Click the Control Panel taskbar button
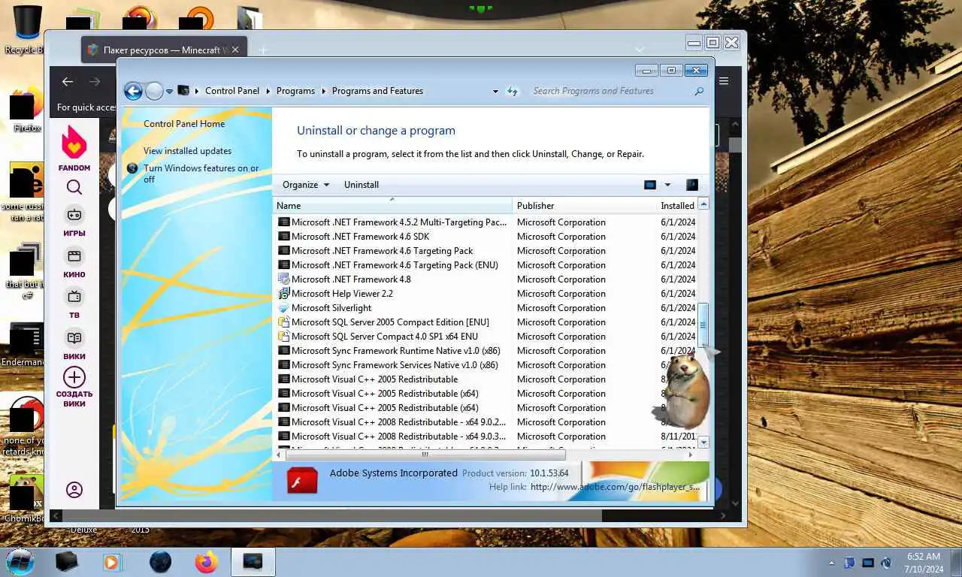Image resolution: width=962 pixels, height=577 pixels. point(253,561)
